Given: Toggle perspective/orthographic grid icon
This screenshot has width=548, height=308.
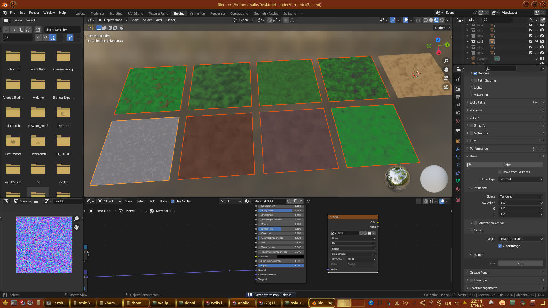Looking at the screenshot, I should (446, 87).
